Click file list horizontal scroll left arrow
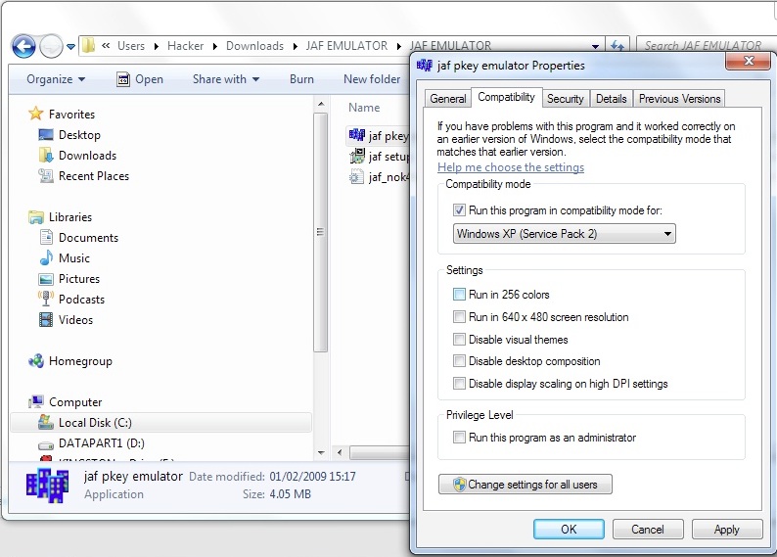Viewport: 777px width, 557px height. (x=340, y=452)
